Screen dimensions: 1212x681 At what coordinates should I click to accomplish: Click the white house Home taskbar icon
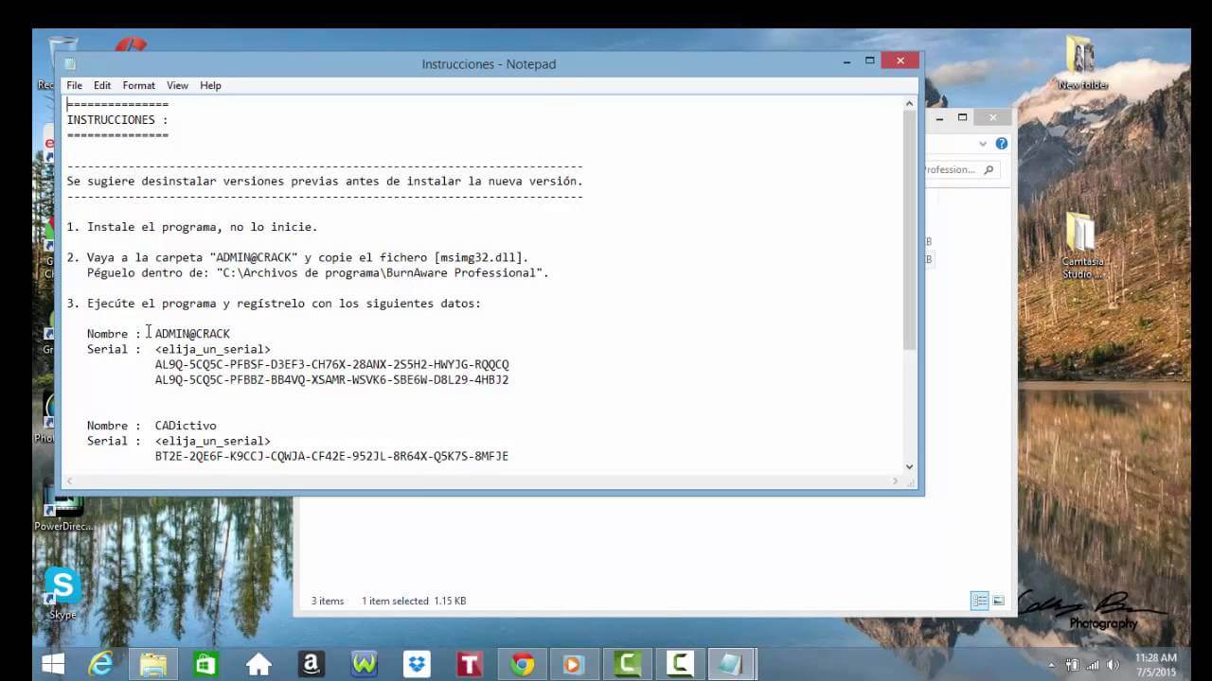(x=258, y=664)
